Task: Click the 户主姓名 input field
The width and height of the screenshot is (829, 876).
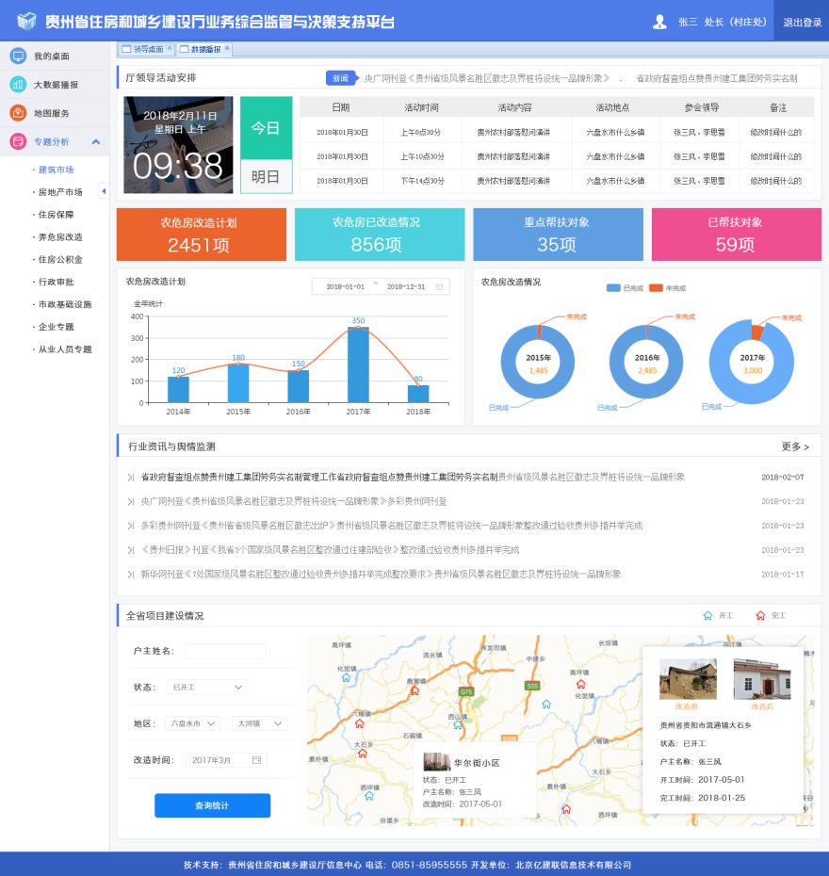Action: [226, 651]
